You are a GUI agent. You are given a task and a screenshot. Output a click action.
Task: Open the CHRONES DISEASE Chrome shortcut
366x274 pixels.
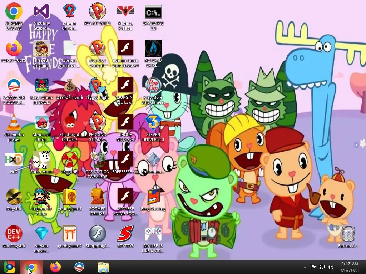(x=14, y=12)
